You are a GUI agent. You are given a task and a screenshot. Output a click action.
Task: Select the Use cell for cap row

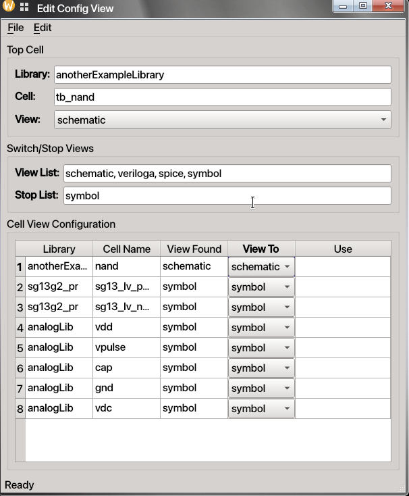343,368
